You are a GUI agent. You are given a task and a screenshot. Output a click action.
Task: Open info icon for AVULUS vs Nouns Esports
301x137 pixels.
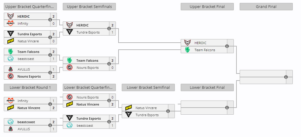point(50,73)
